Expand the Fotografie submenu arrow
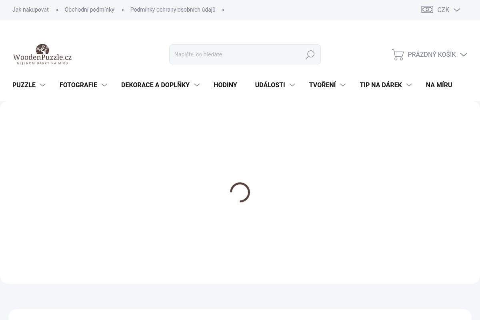Screen dimensions: 480x320 [x=104, y=85]
